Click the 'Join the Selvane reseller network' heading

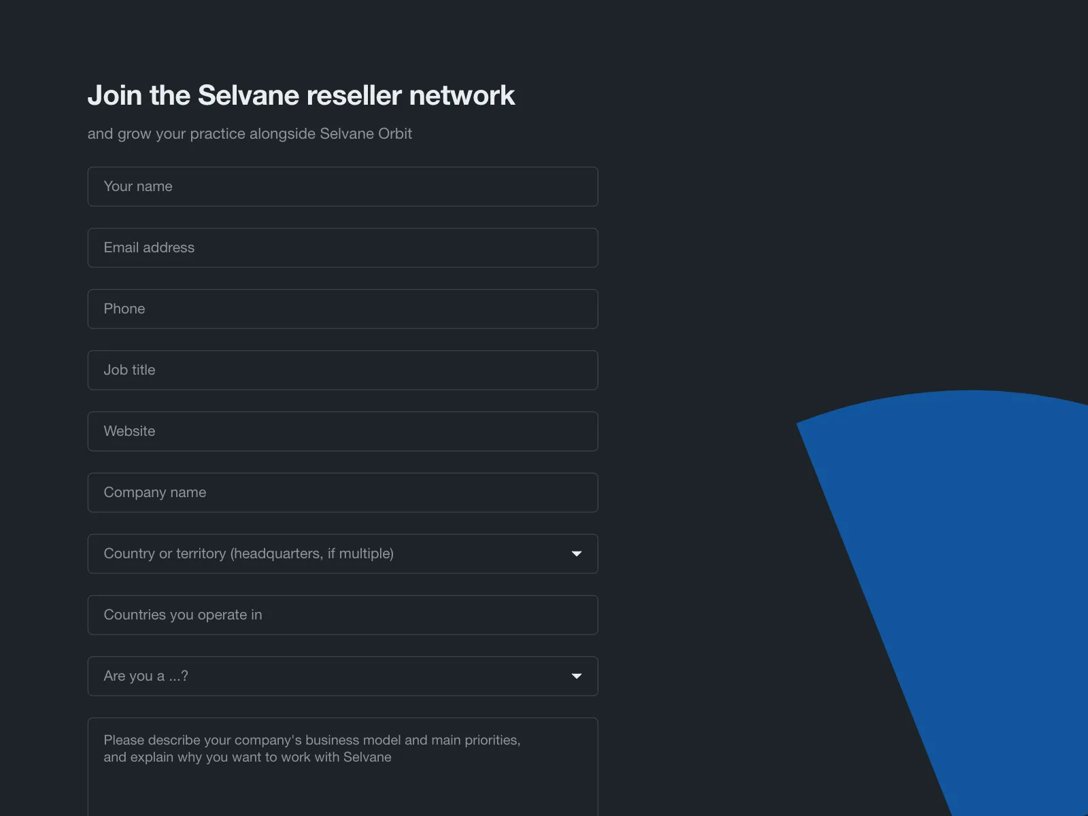pyautogui.click(x=301, y=95)
